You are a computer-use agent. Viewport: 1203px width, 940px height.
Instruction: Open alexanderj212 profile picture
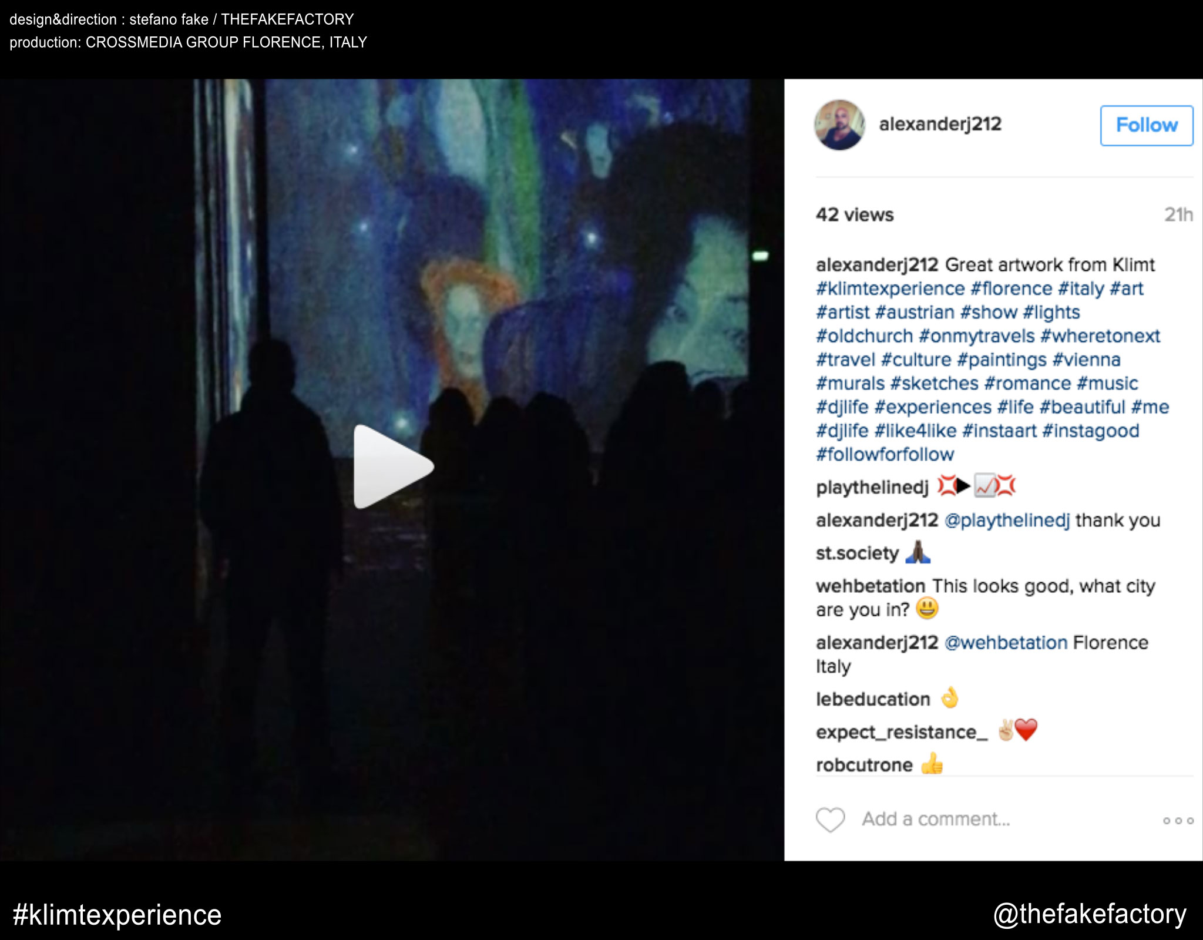(839, 125)
